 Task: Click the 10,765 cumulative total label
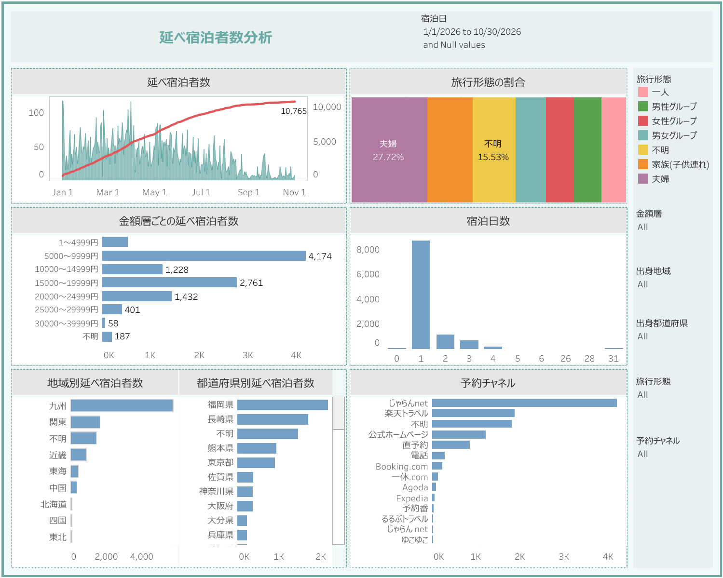coord(294,111)
